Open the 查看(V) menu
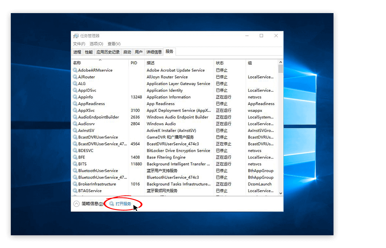 (x=113, y=44)
